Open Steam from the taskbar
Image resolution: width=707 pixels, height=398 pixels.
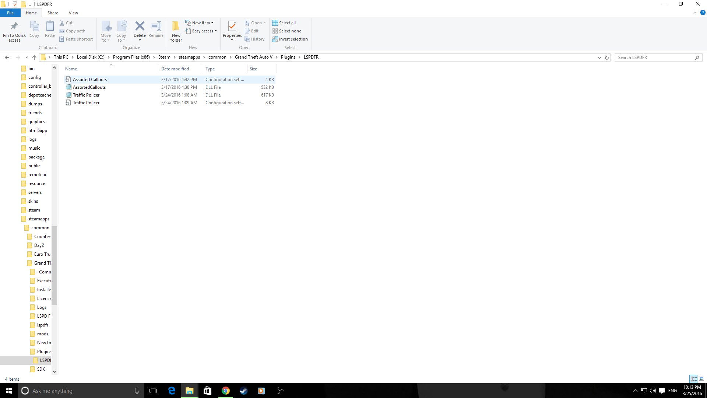243,391
